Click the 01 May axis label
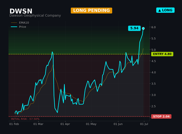The height and width of the screenshot is (134, 182). tap(91, 124)
